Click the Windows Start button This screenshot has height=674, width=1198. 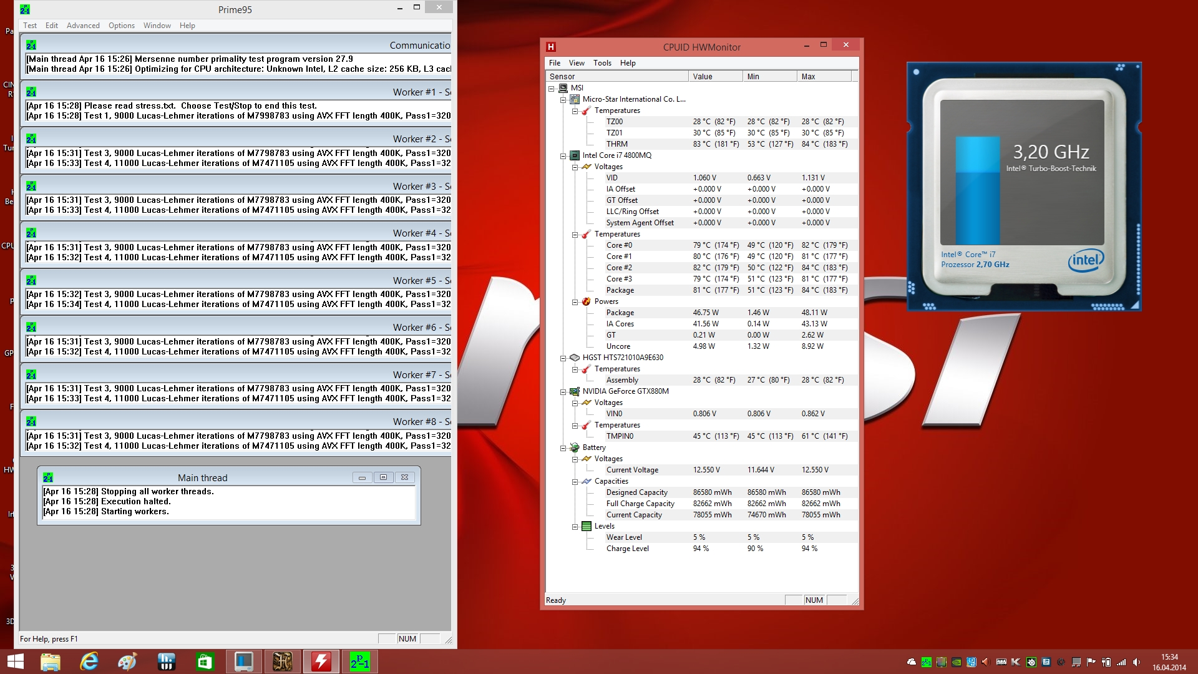(15, 662)
